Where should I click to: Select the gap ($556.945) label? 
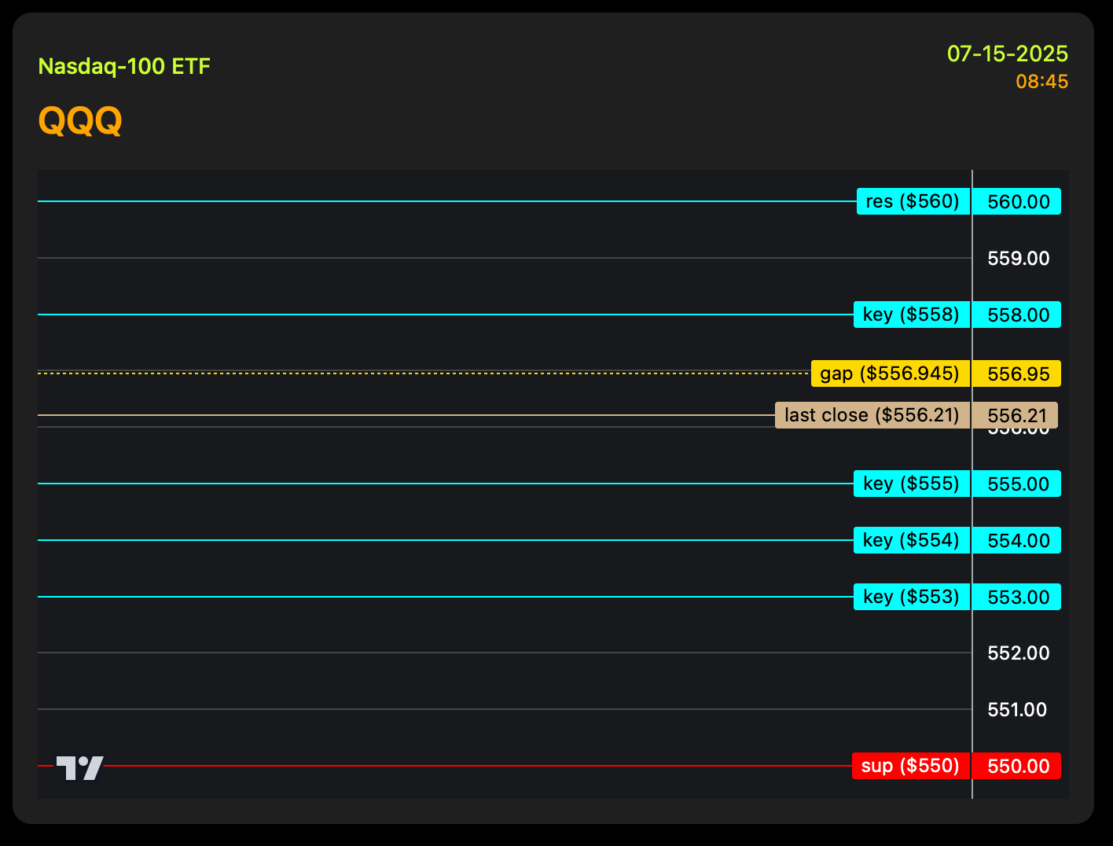pyautogui.click(x=891, y=373)
